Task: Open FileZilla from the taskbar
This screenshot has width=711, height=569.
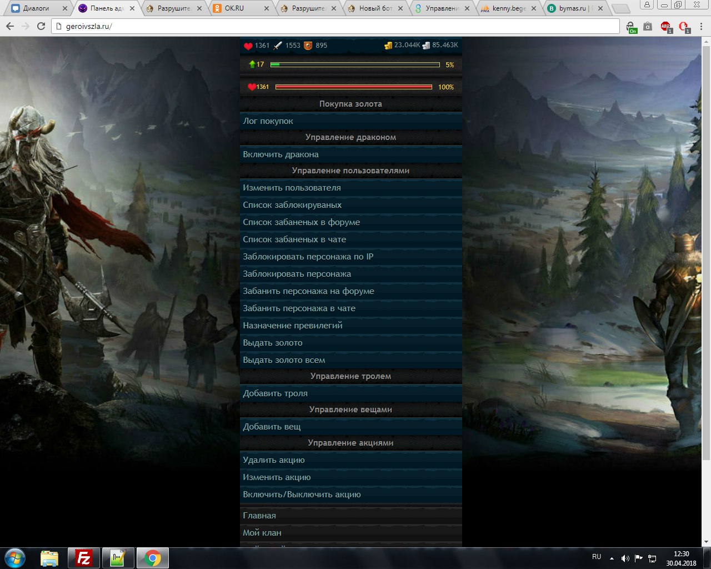Action: click(x=84, y=558)
